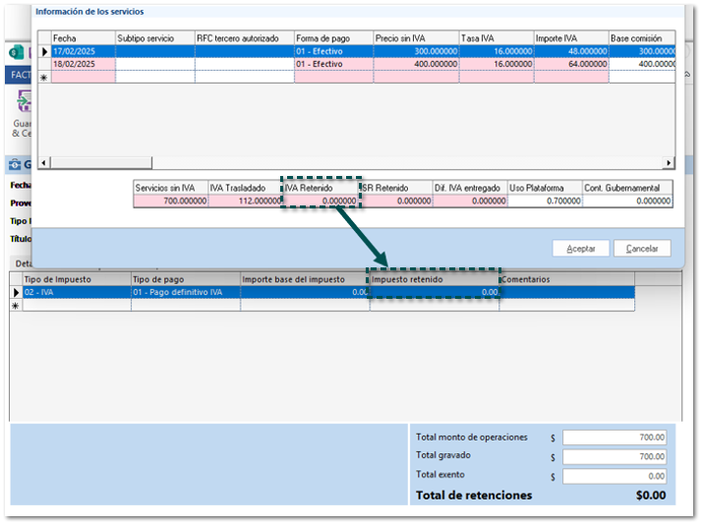The height and width of the screenshot is (525, 702).
Task: Click the Total exento field
Action: pyautogui.click(x=614, y=476)
